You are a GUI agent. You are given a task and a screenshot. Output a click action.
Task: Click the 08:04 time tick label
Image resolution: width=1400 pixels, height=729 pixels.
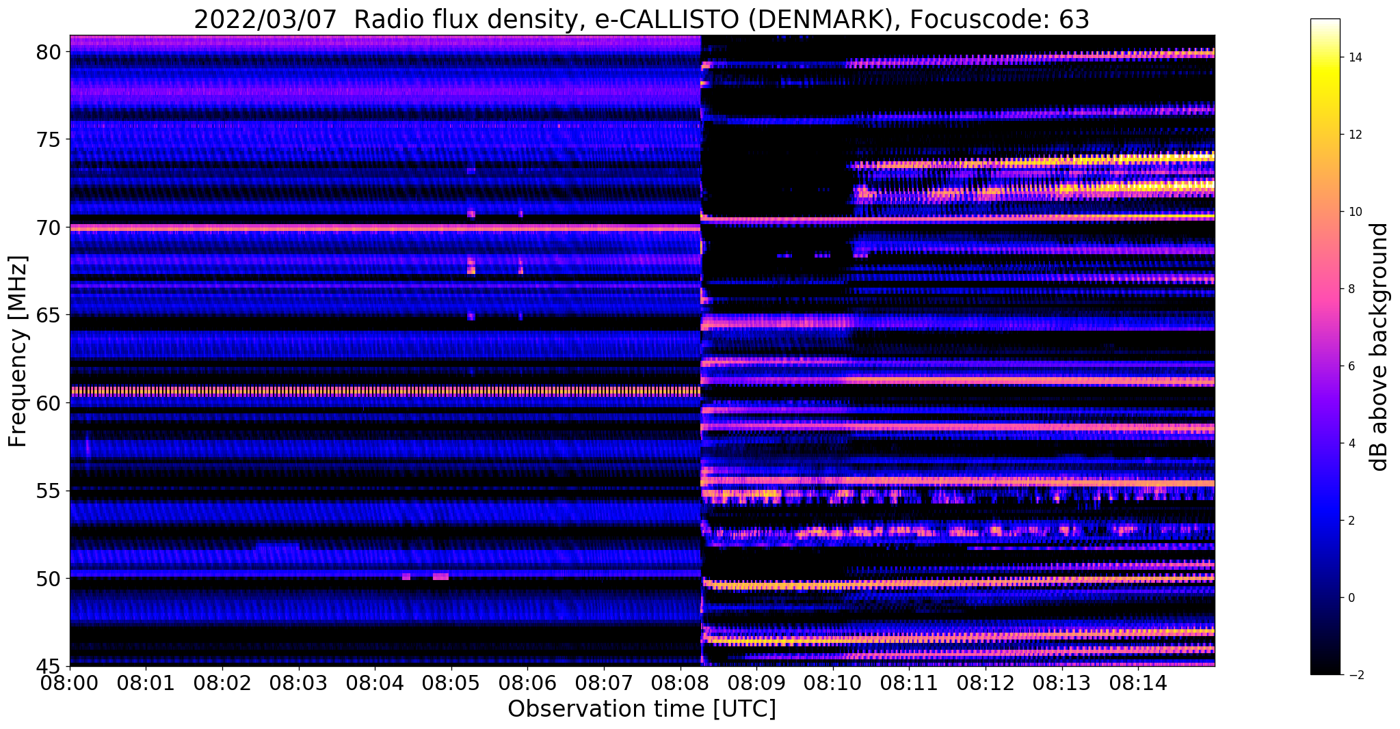[375, 683]
